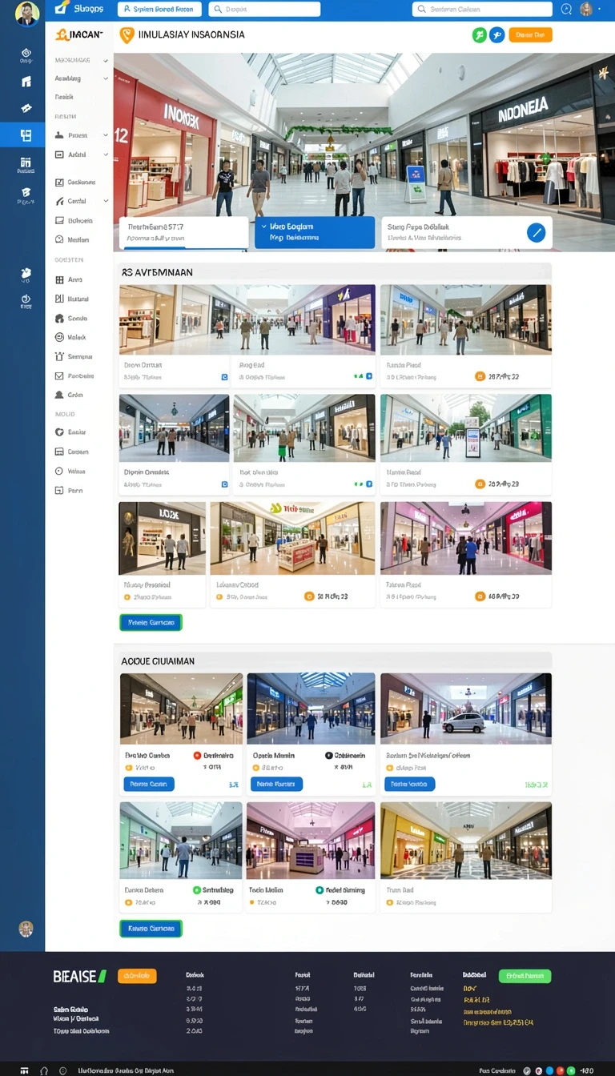Open the Enoiis item under MOUD section

click(71, 432)
